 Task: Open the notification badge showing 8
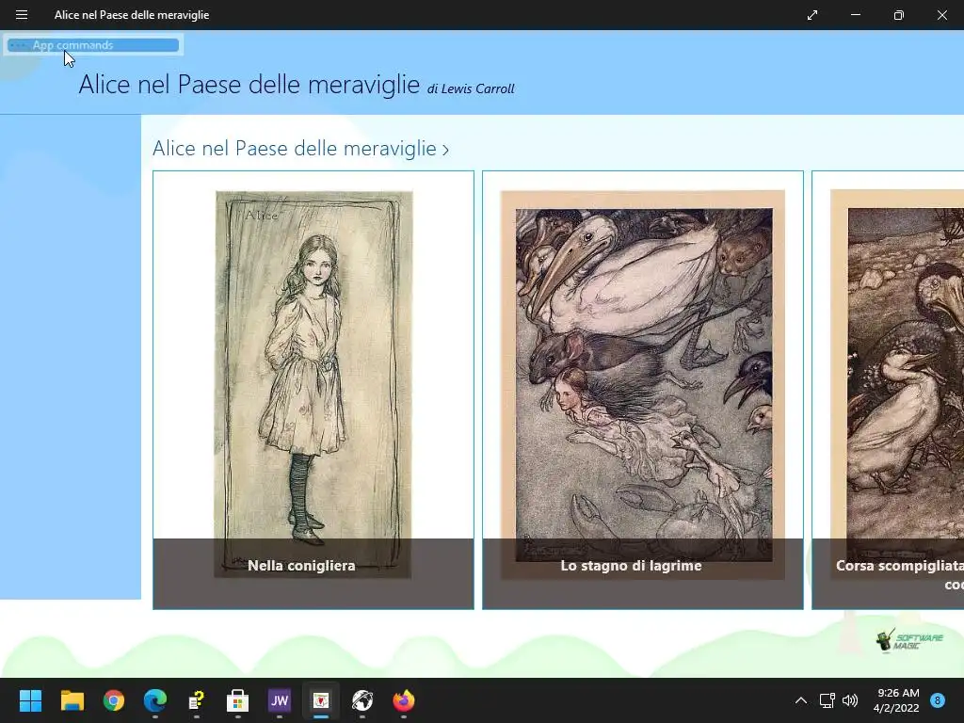[938, 699]
